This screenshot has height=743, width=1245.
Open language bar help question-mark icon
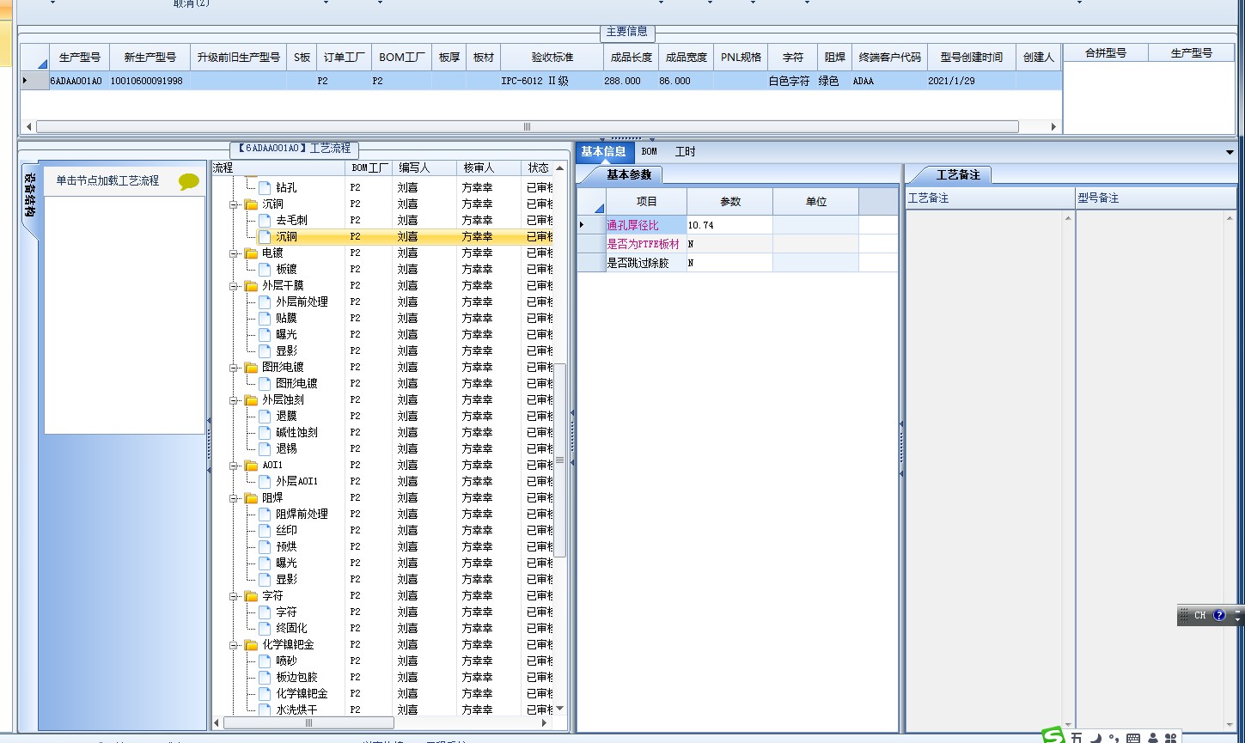pos(1218,615)
